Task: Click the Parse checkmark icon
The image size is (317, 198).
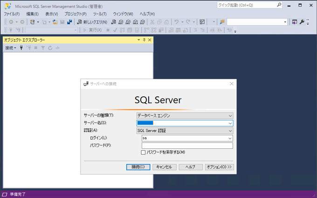Action: coord(115,30)
